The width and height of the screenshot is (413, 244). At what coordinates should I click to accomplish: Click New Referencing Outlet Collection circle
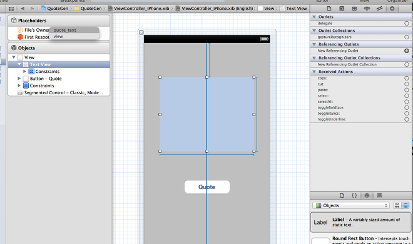[x=407, y=64]
